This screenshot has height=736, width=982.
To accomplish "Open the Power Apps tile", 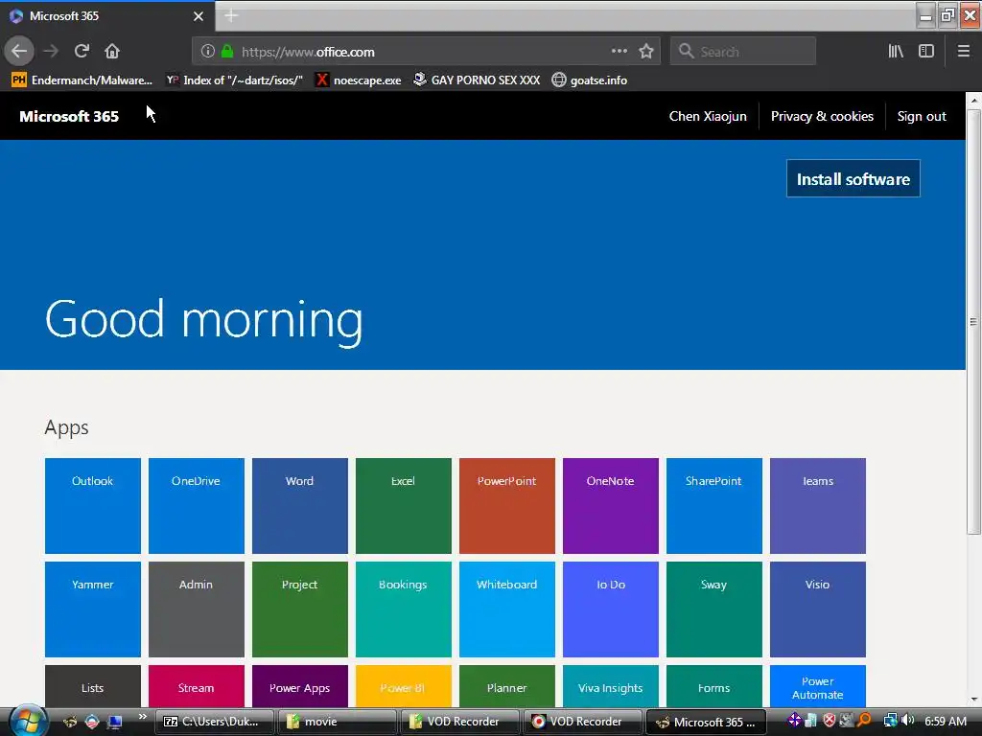I will (x=300, y=686).
